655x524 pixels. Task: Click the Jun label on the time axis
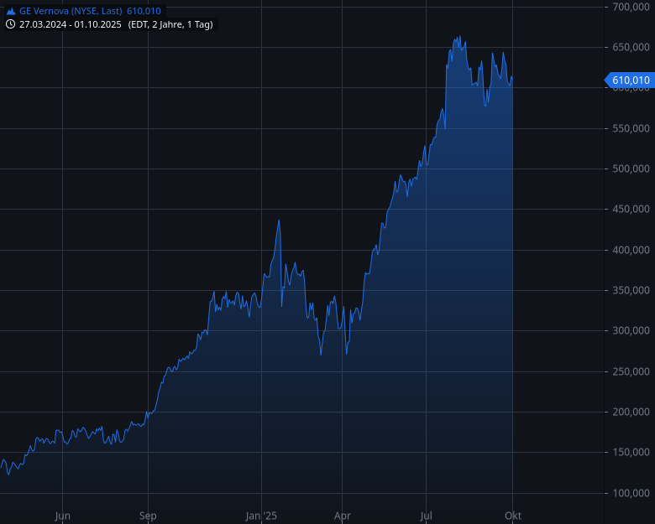point(62,516)
